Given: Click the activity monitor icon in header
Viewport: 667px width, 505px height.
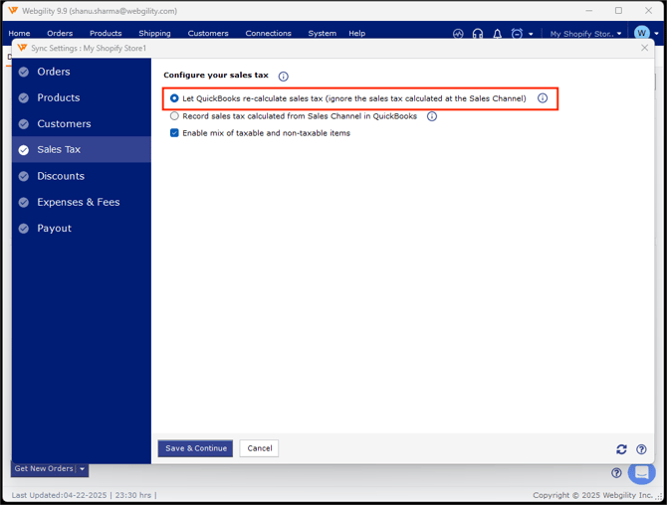Looking at the screenshot, I should coord(458,34).
